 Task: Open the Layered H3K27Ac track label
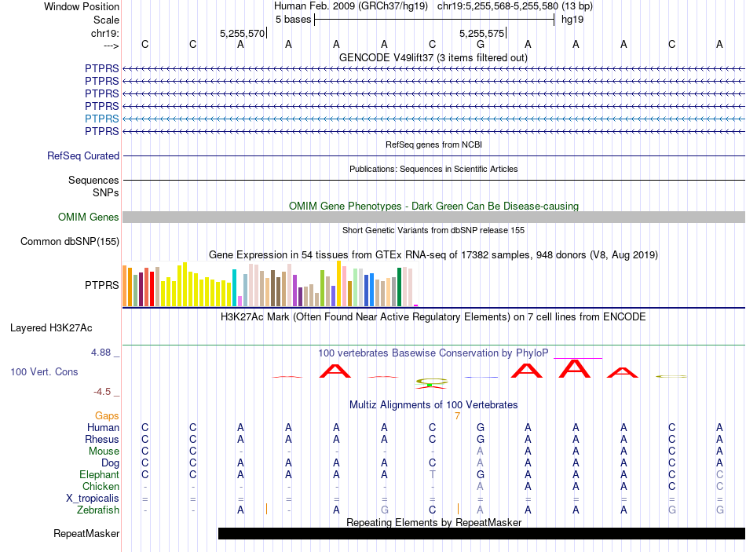pyautogui.click(x=51, y=328)
